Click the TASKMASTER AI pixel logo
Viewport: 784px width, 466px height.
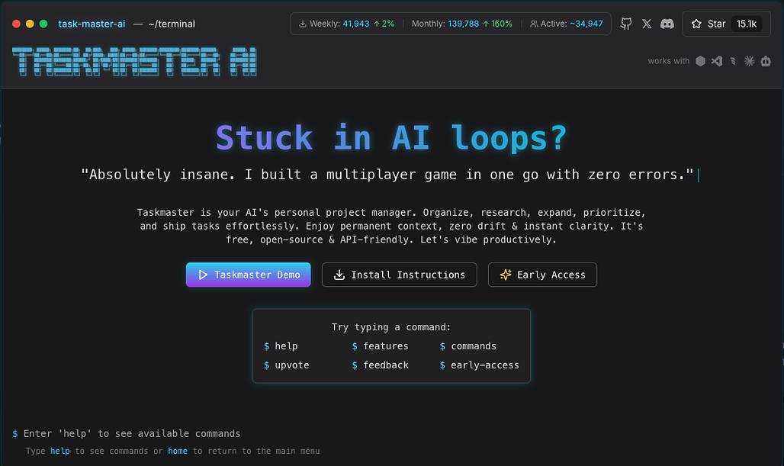point(134,62)
